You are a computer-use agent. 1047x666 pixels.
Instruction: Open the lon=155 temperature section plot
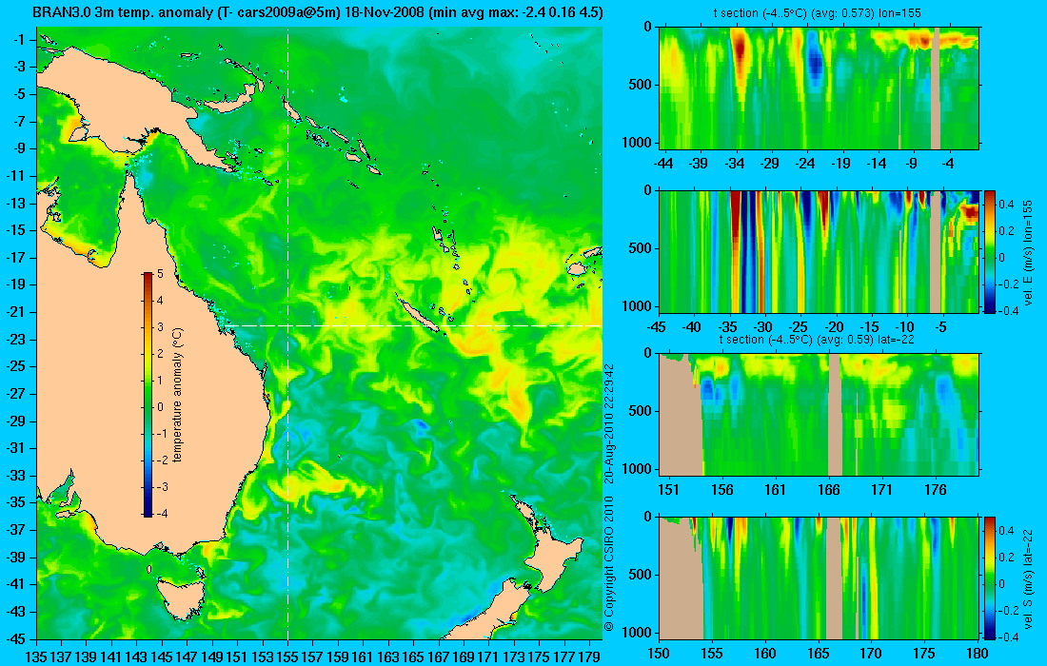coord(819,88)
